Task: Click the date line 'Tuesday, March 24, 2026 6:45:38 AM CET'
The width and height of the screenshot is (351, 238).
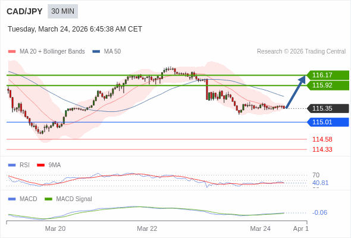Action: point(75,29)
